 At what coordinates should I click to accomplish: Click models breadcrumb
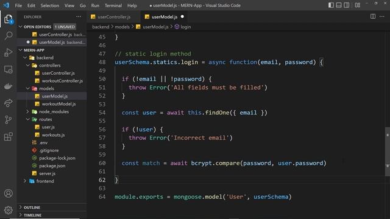[x=122, y=27]
